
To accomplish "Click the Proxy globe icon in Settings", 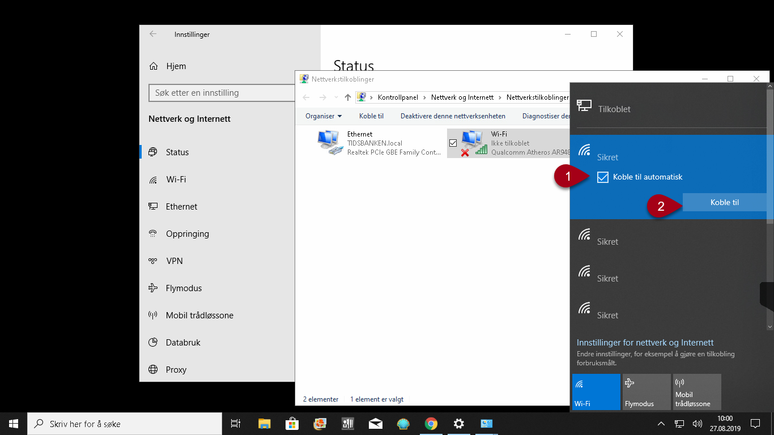I will (x=152, y=370).
